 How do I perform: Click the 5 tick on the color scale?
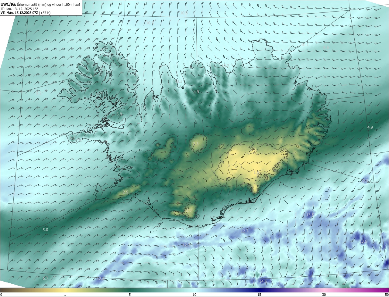pos(130,295)
